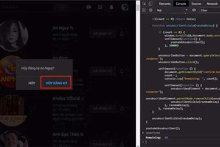Click the Andiez Official subscribed button
This screenshot has width=220, height=147.
click(103, 109)
